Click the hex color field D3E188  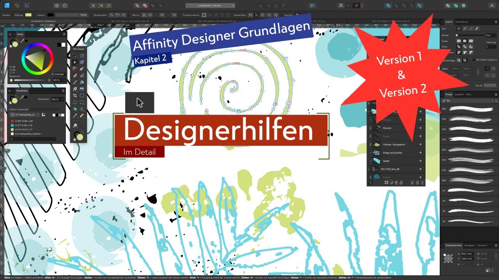59,74
